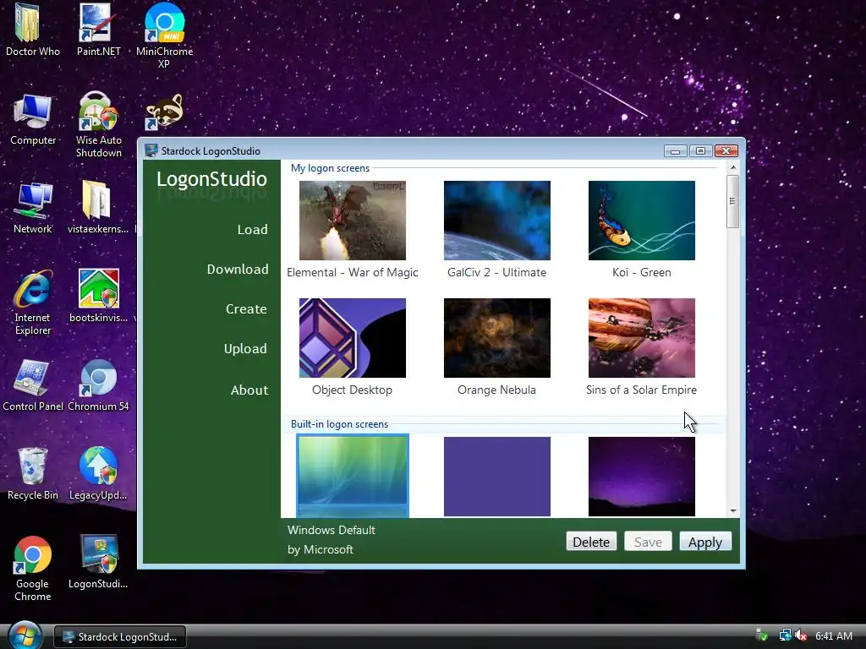Screen dimensions: 866x649
Task: Click the greyed-out Save button
Action: tap(648, 542)
